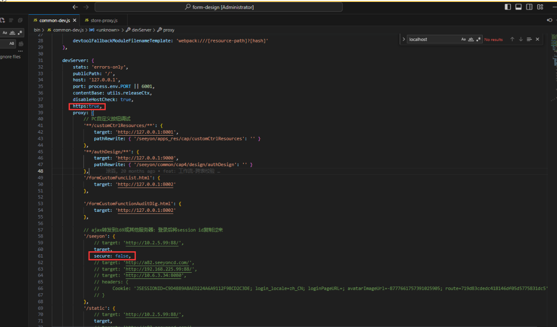Close the common-dev.js tab
Viewport: 557px width, 327px height.
tap(74, 20)
